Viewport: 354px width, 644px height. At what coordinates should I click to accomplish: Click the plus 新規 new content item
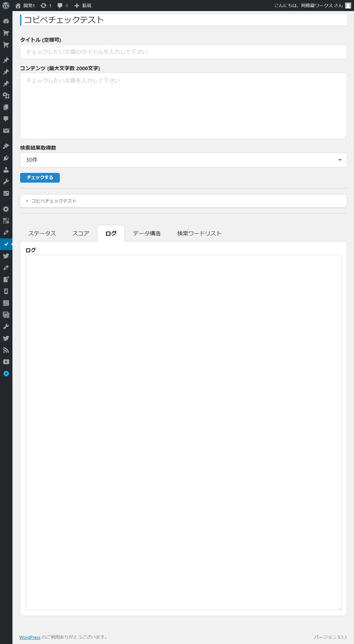pos(83,5)
